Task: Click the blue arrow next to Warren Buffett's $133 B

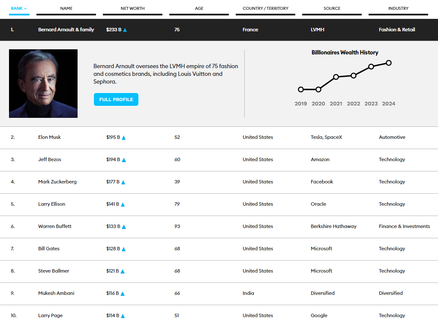Action: tap(123, 227)
